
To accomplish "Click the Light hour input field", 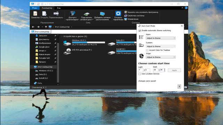I will pos(141,70).
